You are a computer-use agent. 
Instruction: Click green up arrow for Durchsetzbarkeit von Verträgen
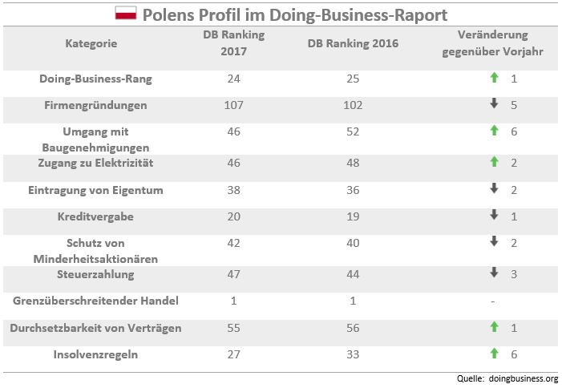pyautogui.click(x=494, y=326)
